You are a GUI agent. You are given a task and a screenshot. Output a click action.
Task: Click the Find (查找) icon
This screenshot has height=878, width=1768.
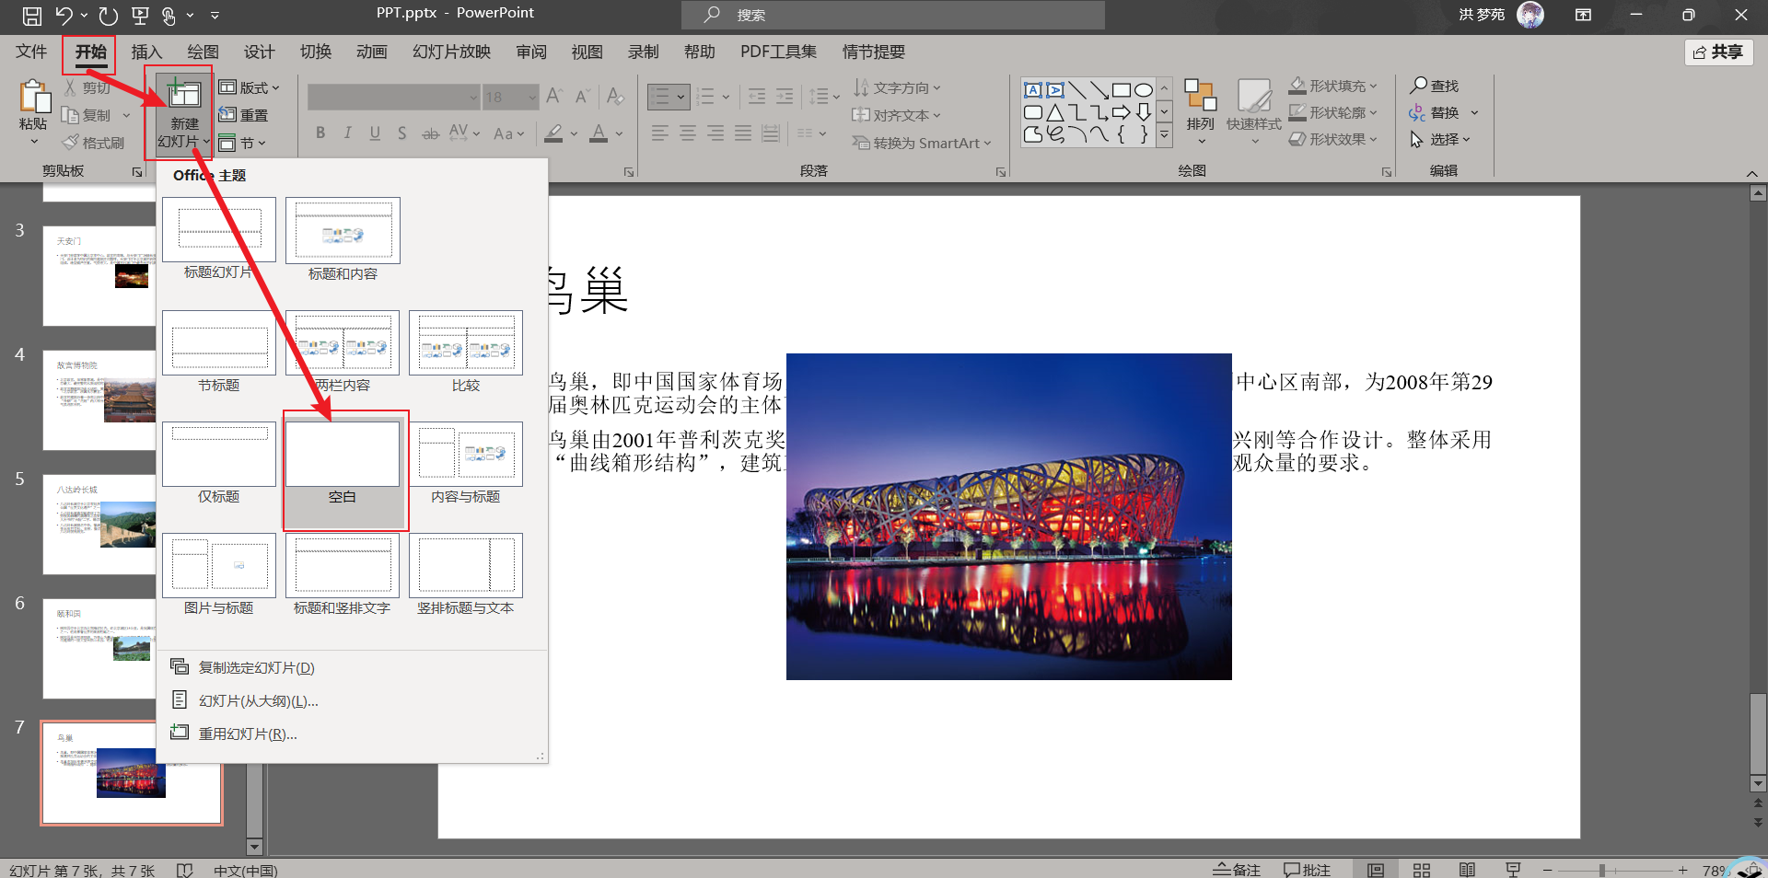click(1419, 85)
